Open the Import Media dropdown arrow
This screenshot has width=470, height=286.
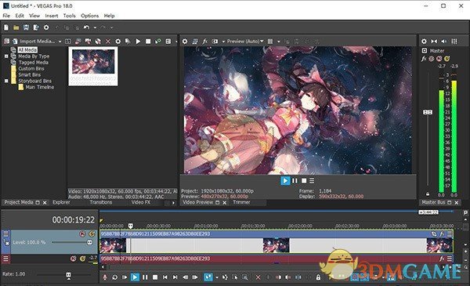60,42
